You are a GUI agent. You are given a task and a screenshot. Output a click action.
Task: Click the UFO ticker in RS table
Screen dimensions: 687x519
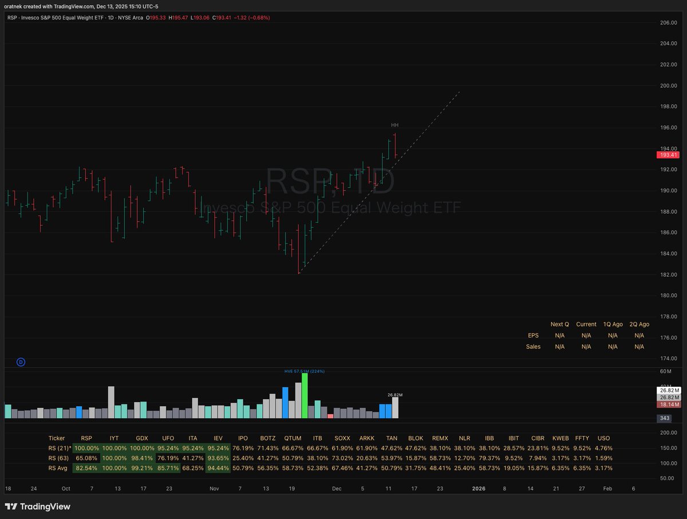(168, 438)
